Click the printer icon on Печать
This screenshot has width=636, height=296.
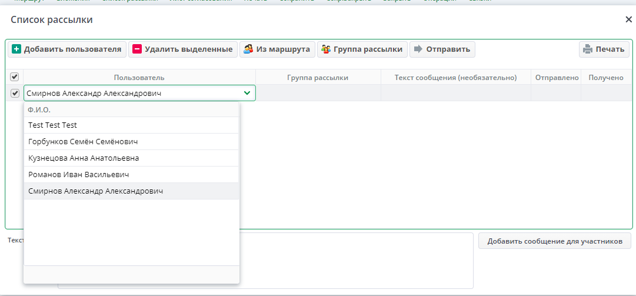click(x=588, y=49)
